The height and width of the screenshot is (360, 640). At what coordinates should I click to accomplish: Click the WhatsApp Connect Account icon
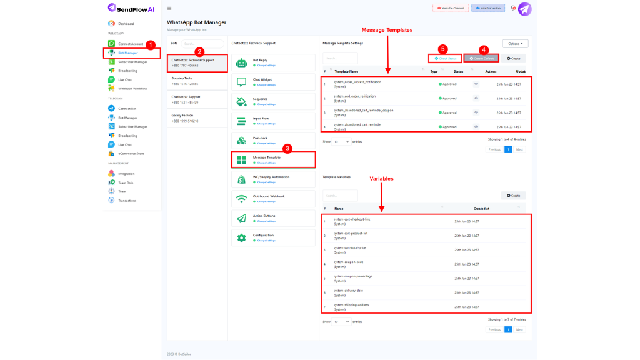[x=111, y=44]
